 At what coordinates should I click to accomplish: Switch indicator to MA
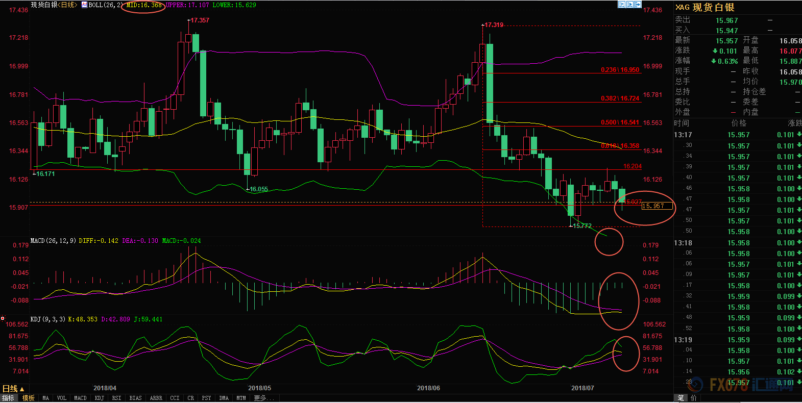(46, 398)
